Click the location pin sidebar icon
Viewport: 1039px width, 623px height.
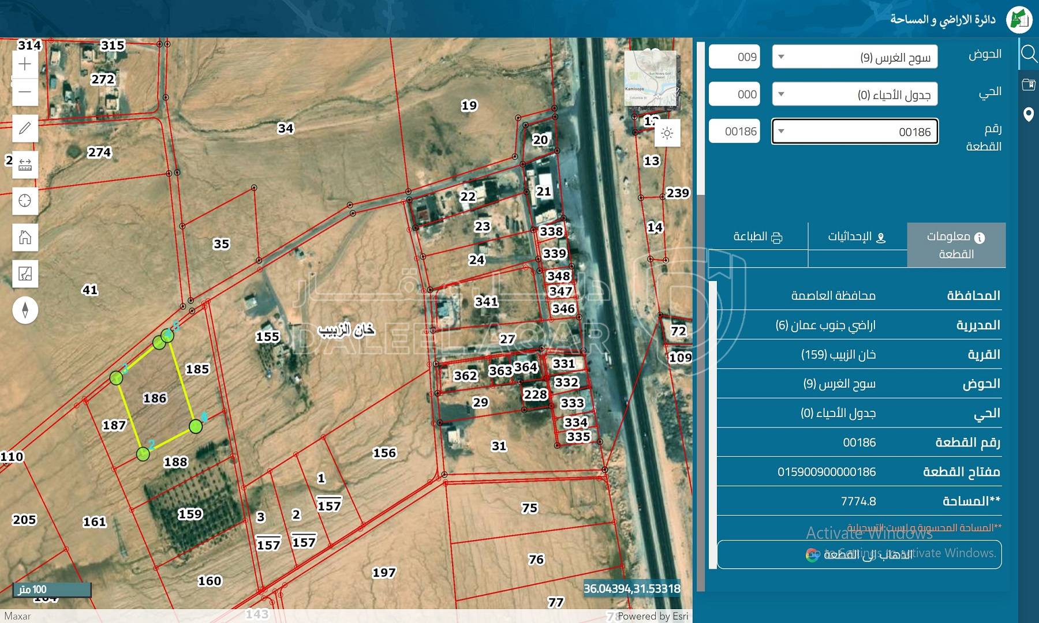[1029, 114]
